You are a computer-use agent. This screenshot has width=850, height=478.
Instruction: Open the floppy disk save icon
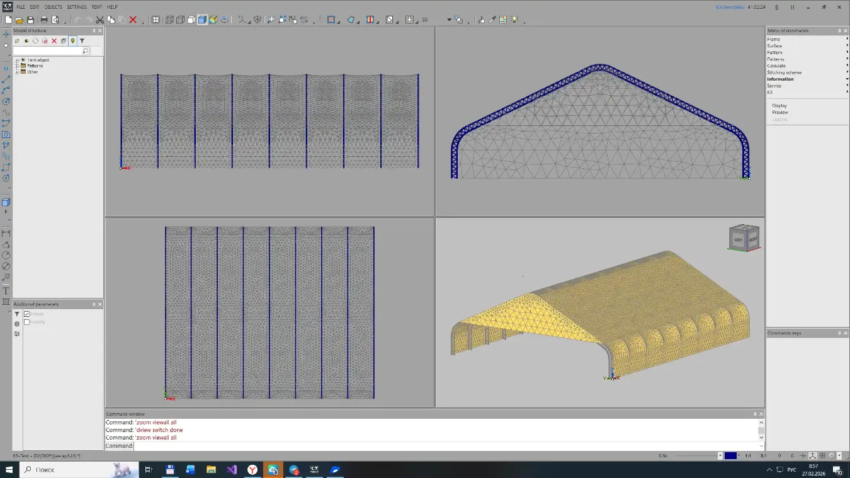point(30,20)
